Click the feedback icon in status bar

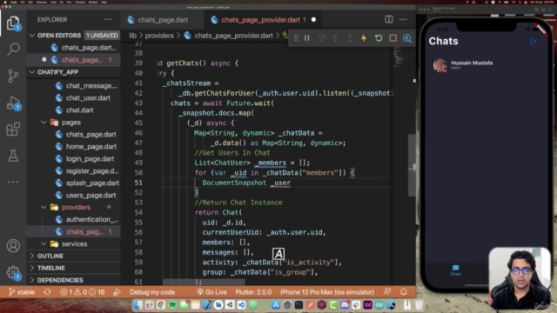pyautogui.click(x=387, y=292)
